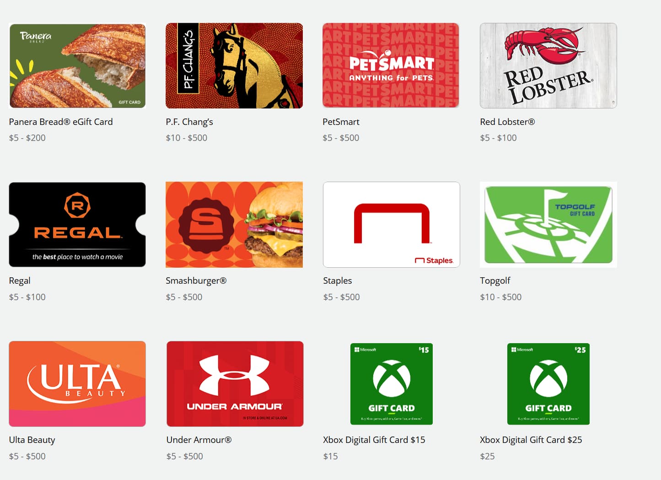This screenshot has width=661, height=480.
Task: Click the Panera Bread® eGift Card title
Action: pos(61,122)
